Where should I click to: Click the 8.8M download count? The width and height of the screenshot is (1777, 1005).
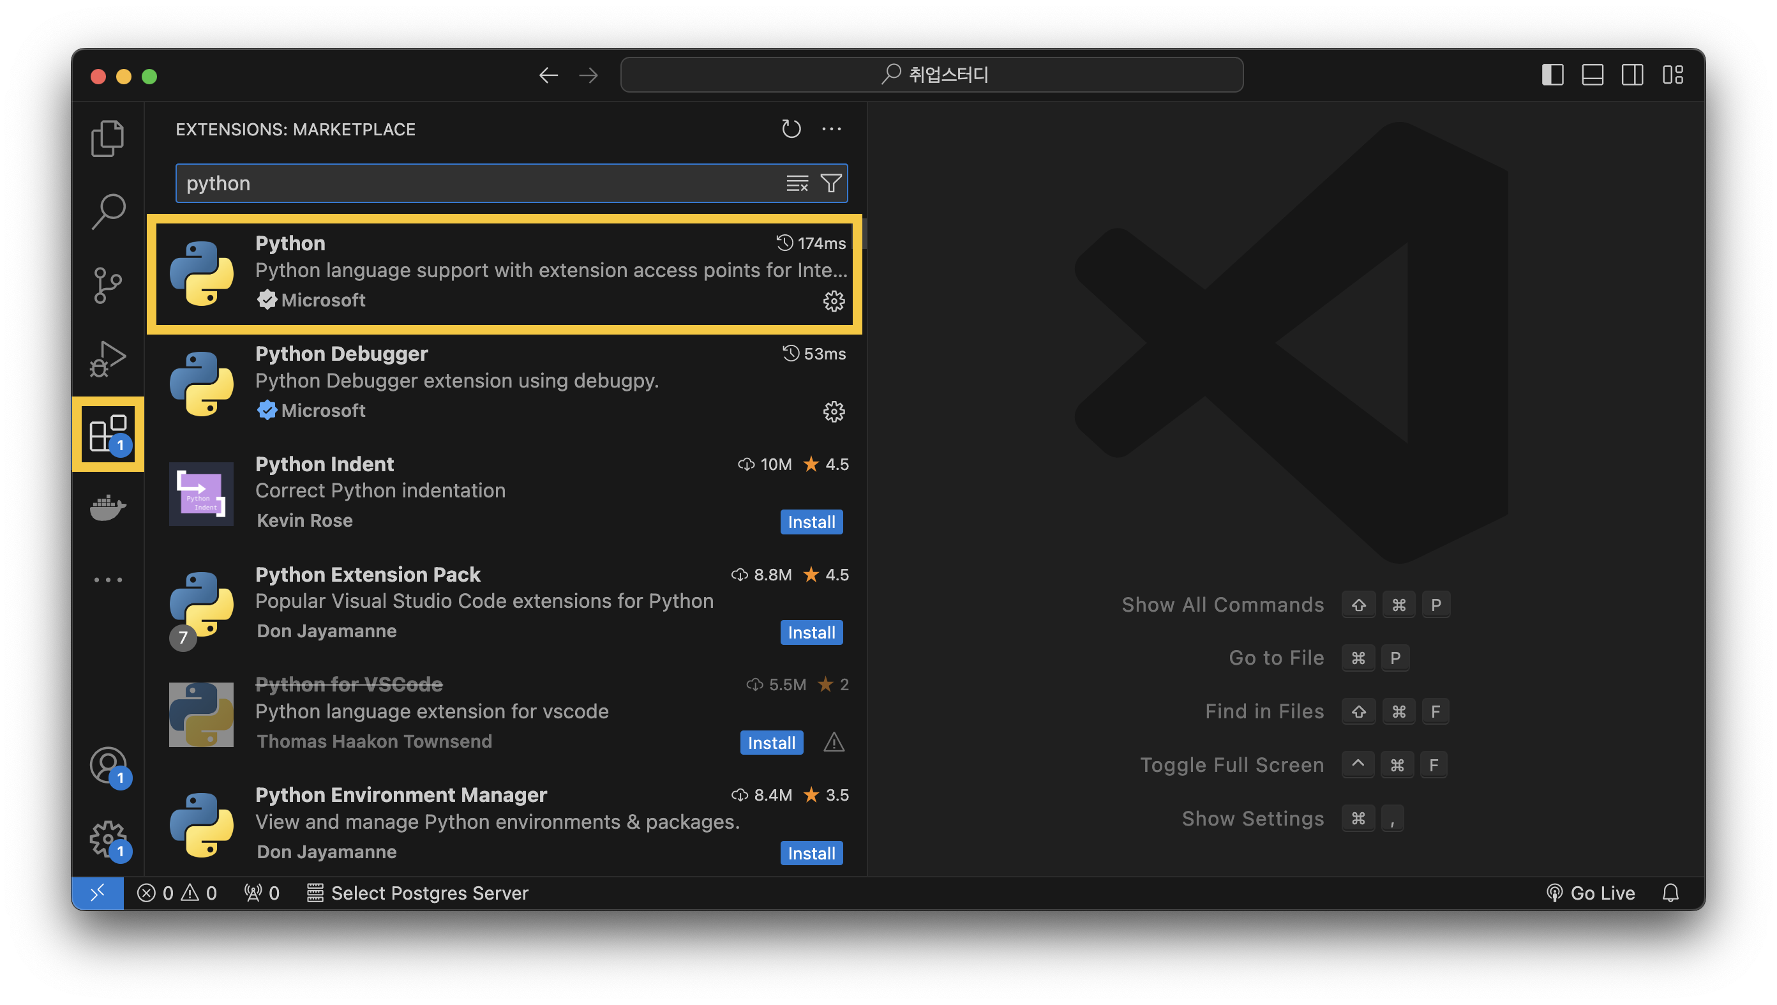pos(761,574)
